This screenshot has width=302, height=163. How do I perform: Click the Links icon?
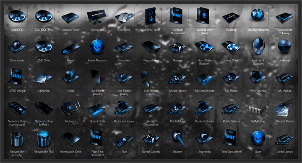point(70,77)
